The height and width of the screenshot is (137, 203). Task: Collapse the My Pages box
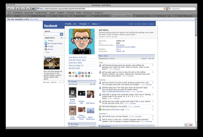pyautogui.click(x=69, y=124)
